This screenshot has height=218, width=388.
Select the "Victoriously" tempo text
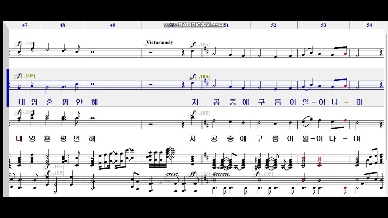pyautogui.click(x=160, y=42)
